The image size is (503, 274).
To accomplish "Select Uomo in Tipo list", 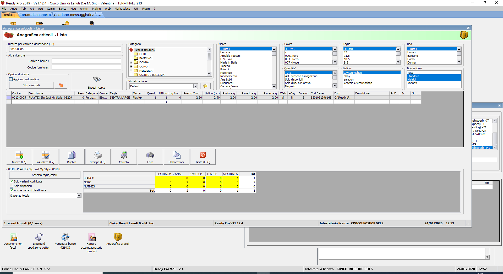I will point(411,59).
